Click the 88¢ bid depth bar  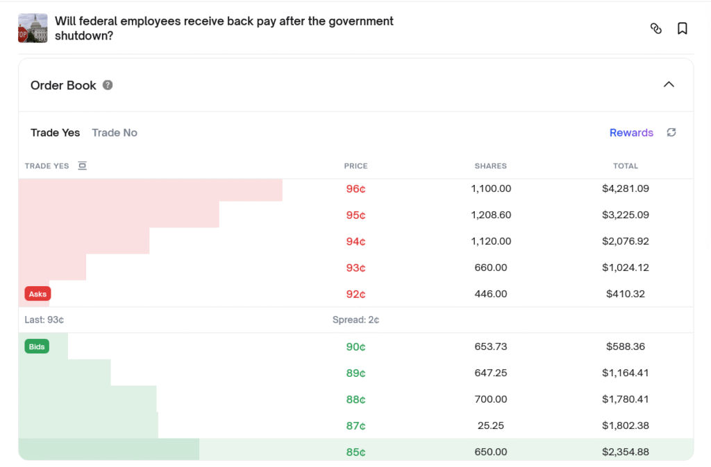pos(87,398)
